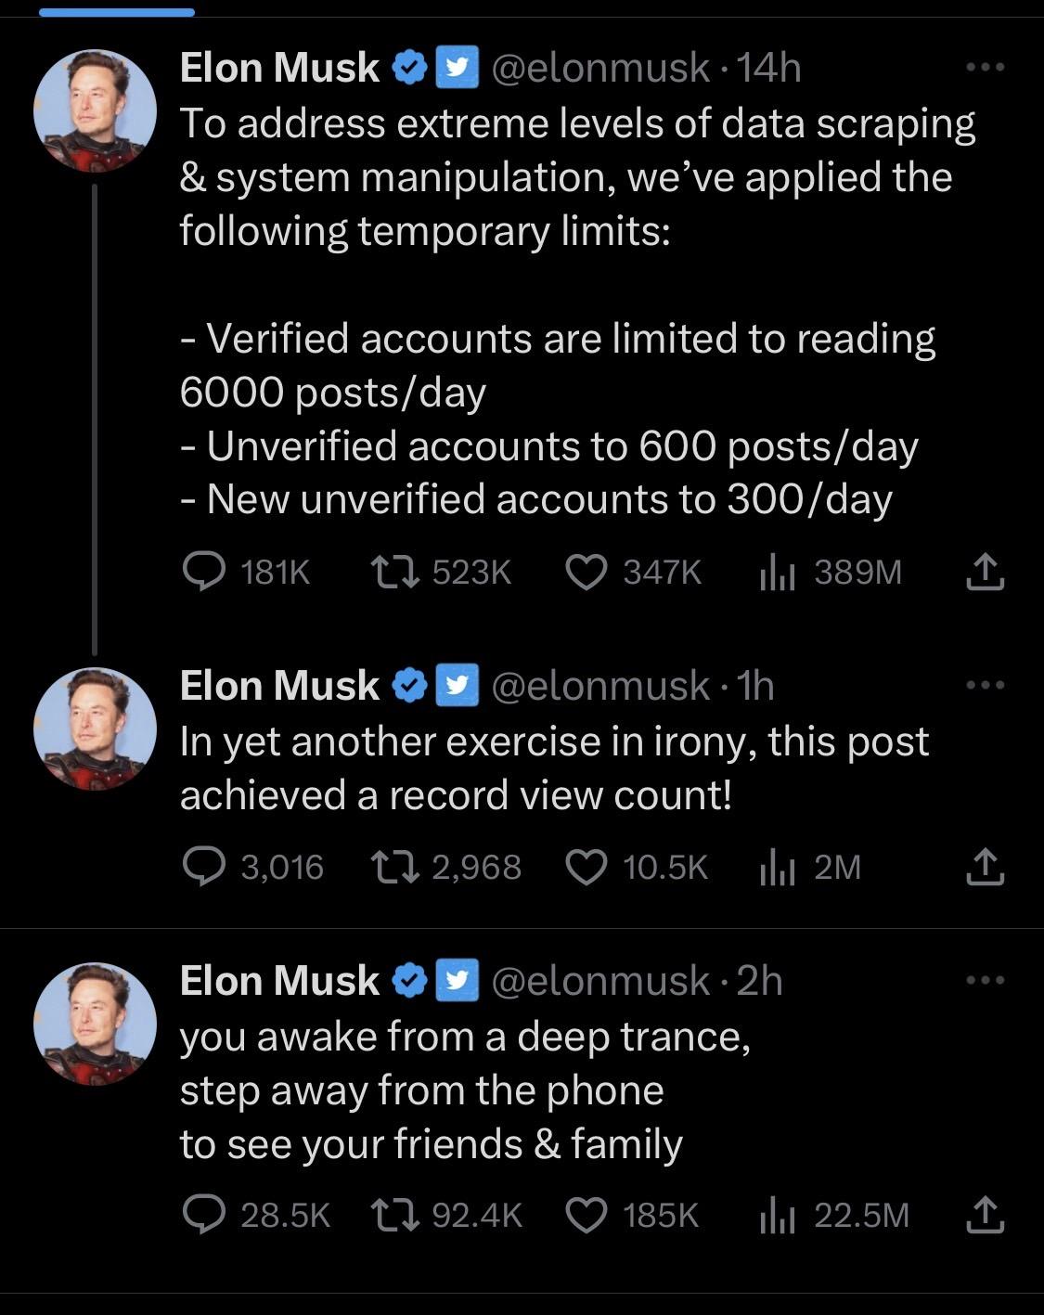This screenshot has height=1315, width=1044.
Task: Like the temporary limits tweet
Action: pyautogui.click(x=586, y=572)
